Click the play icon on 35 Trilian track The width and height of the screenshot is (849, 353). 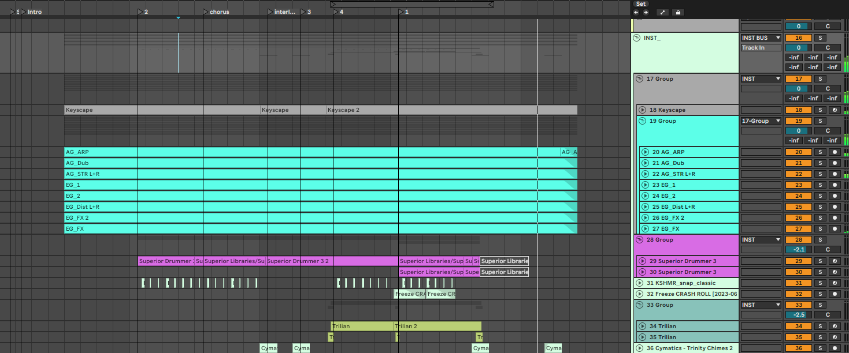[642, 337]
